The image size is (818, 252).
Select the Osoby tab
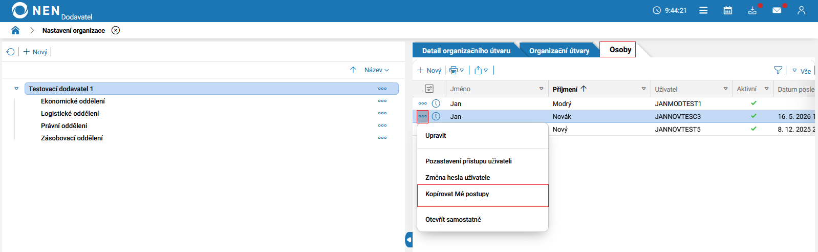click(x=617, y=49)
